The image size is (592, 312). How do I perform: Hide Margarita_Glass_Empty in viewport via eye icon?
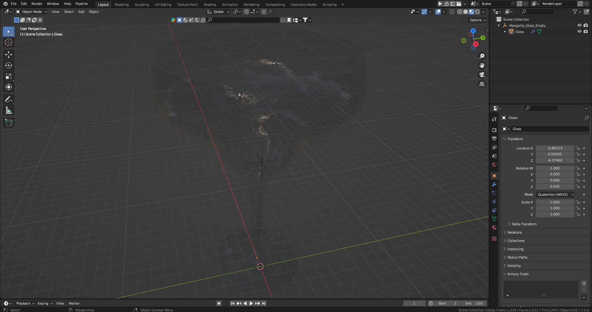pos(579,25)
